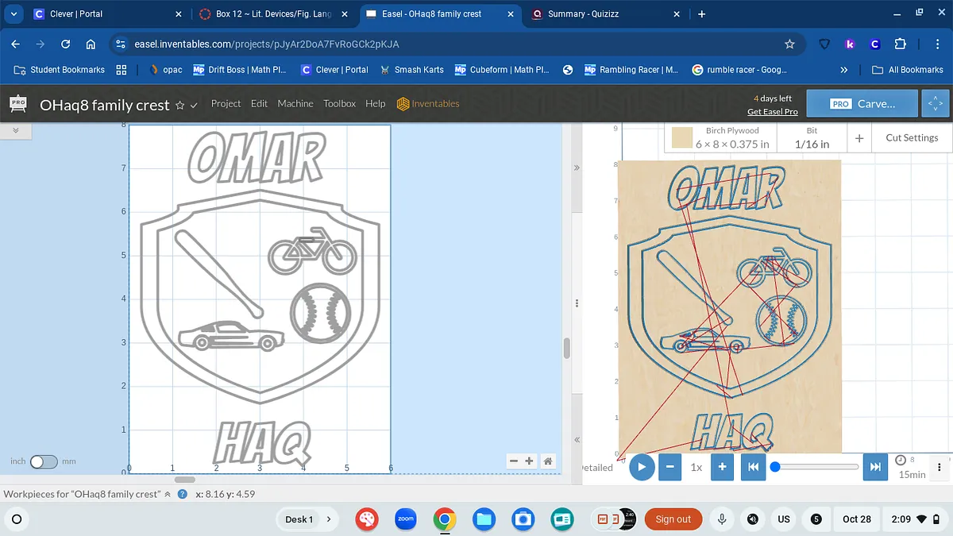Collapse the preview pane with top chevrons
Screen dimensions: 953x536
click(577, 168)
